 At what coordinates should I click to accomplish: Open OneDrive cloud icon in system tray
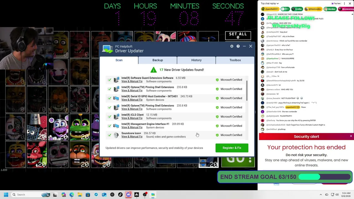click(327, 195)
